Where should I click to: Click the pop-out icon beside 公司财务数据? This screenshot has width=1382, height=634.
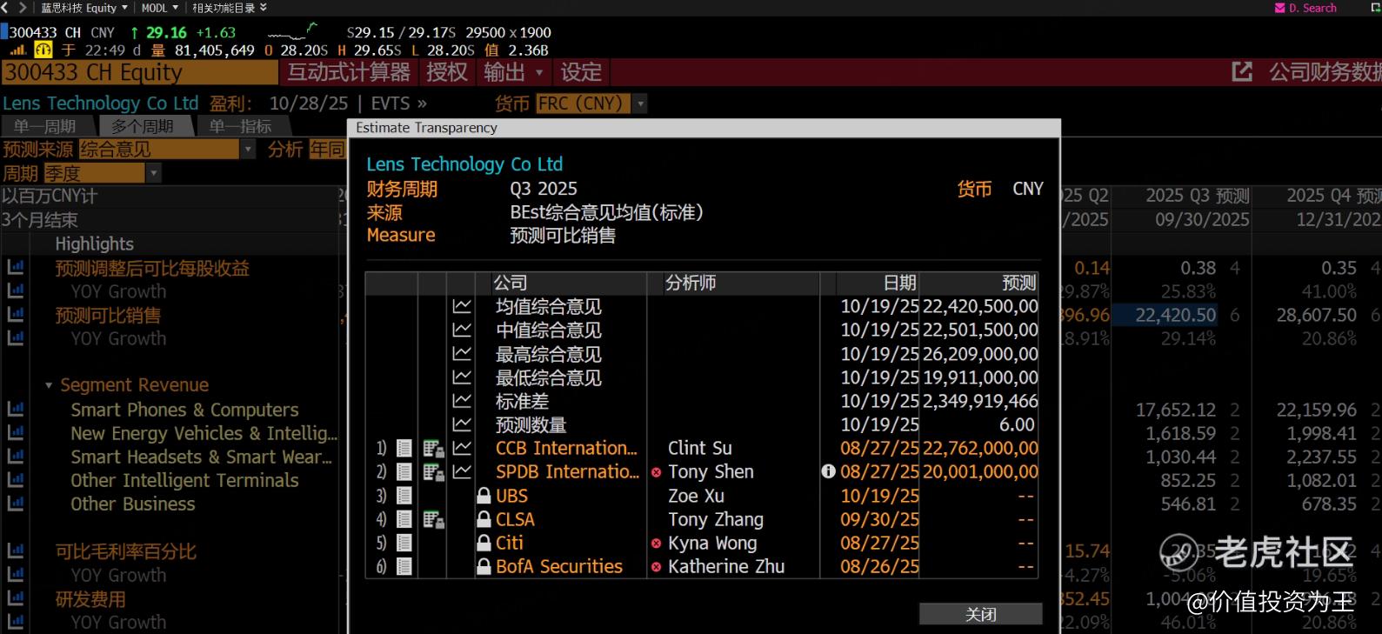pyautogui.click(x=1242, y=72)
